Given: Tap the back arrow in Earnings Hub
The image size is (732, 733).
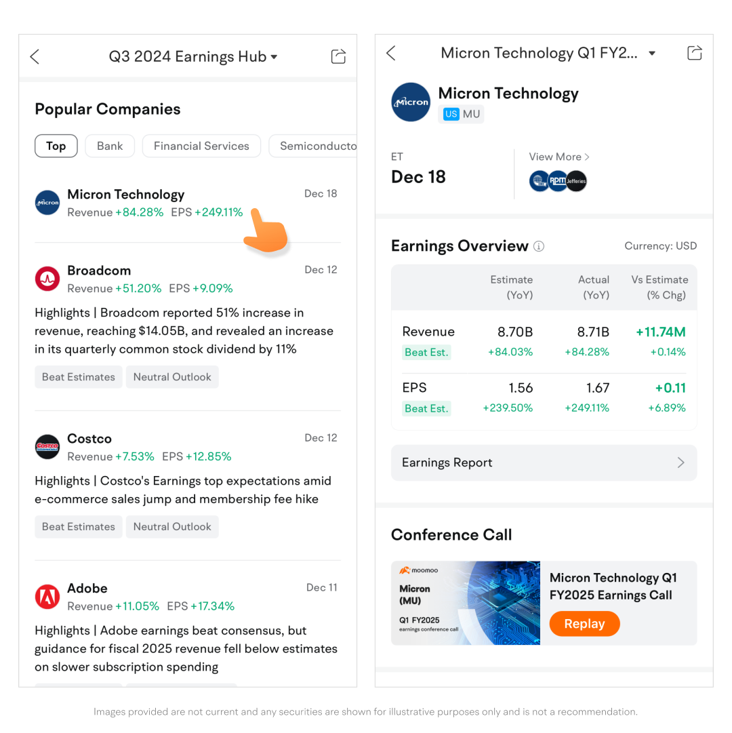Looking at the screenshot, I should pyautogui.click(x=35, y=57).
